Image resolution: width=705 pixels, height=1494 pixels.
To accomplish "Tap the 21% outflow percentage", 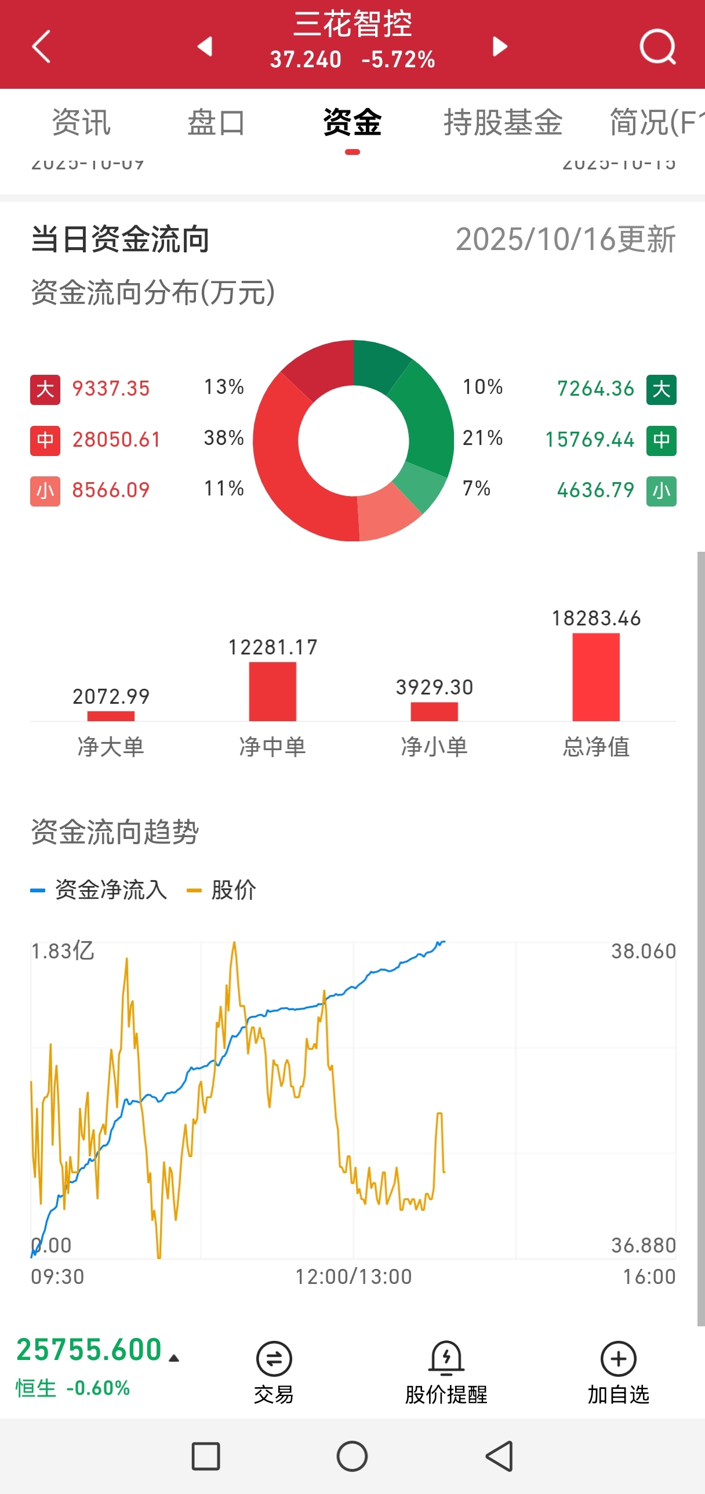I will click(x=482, y=438).
